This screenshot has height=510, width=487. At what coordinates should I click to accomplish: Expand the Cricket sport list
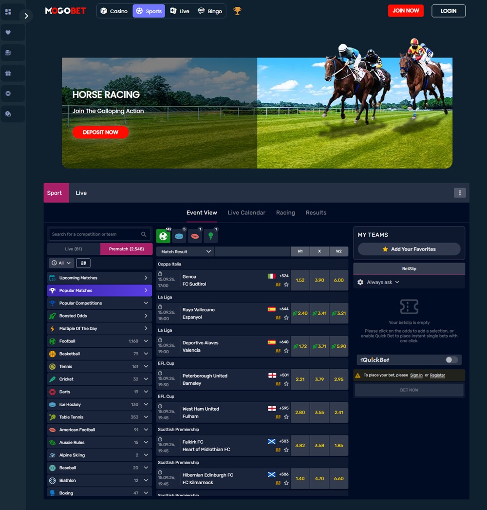(99, 379)
